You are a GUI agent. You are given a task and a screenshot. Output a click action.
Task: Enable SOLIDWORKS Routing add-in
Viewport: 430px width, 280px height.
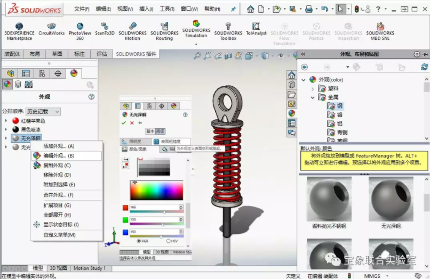164,31
